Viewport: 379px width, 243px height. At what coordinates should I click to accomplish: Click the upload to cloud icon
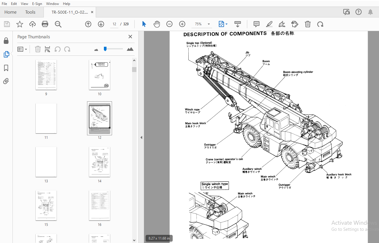coord(33,24)
